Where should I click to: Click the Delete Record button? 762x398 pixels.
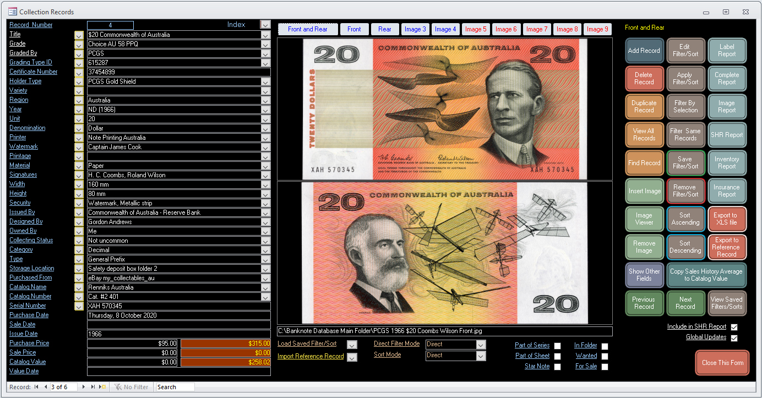644,79
